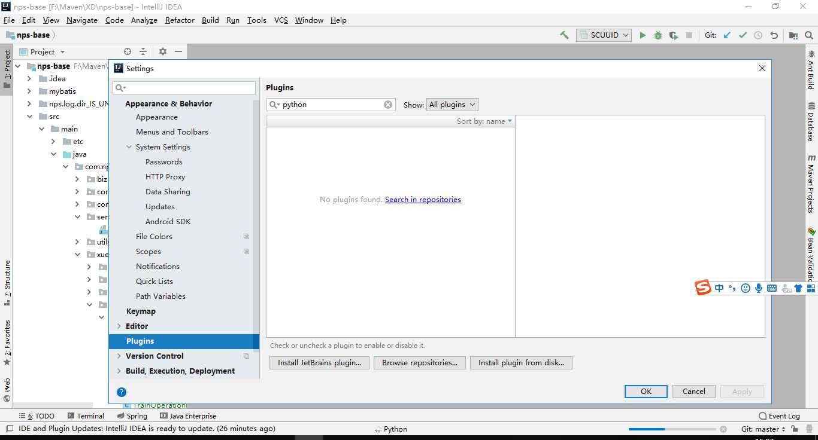This screenshot has width=818, height=440.
Task: Open the Spring tool tab
Action: point(132,416)
